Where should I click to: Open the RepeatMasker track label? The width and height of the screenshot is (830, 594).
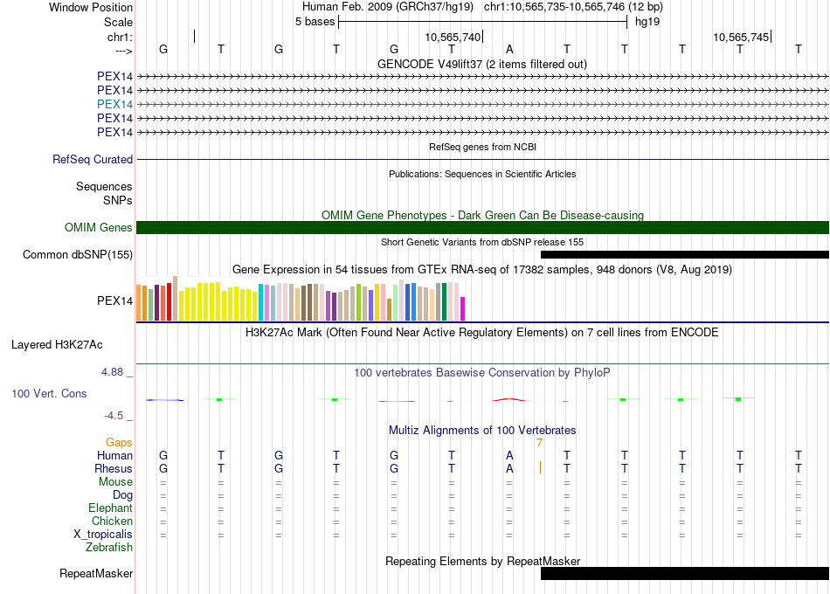96,573
